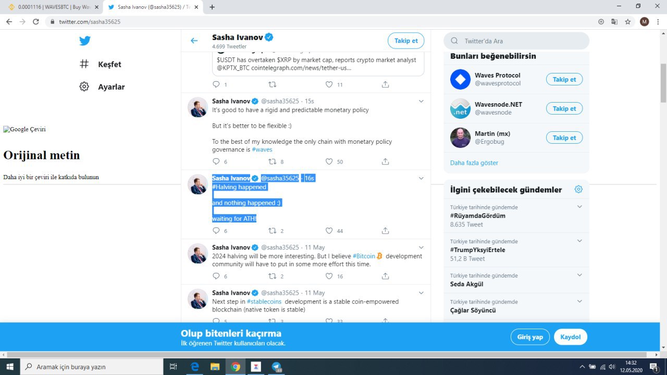Click the Twitter bird logo
Screen dimensions: 667x375
tap(84, 41)
